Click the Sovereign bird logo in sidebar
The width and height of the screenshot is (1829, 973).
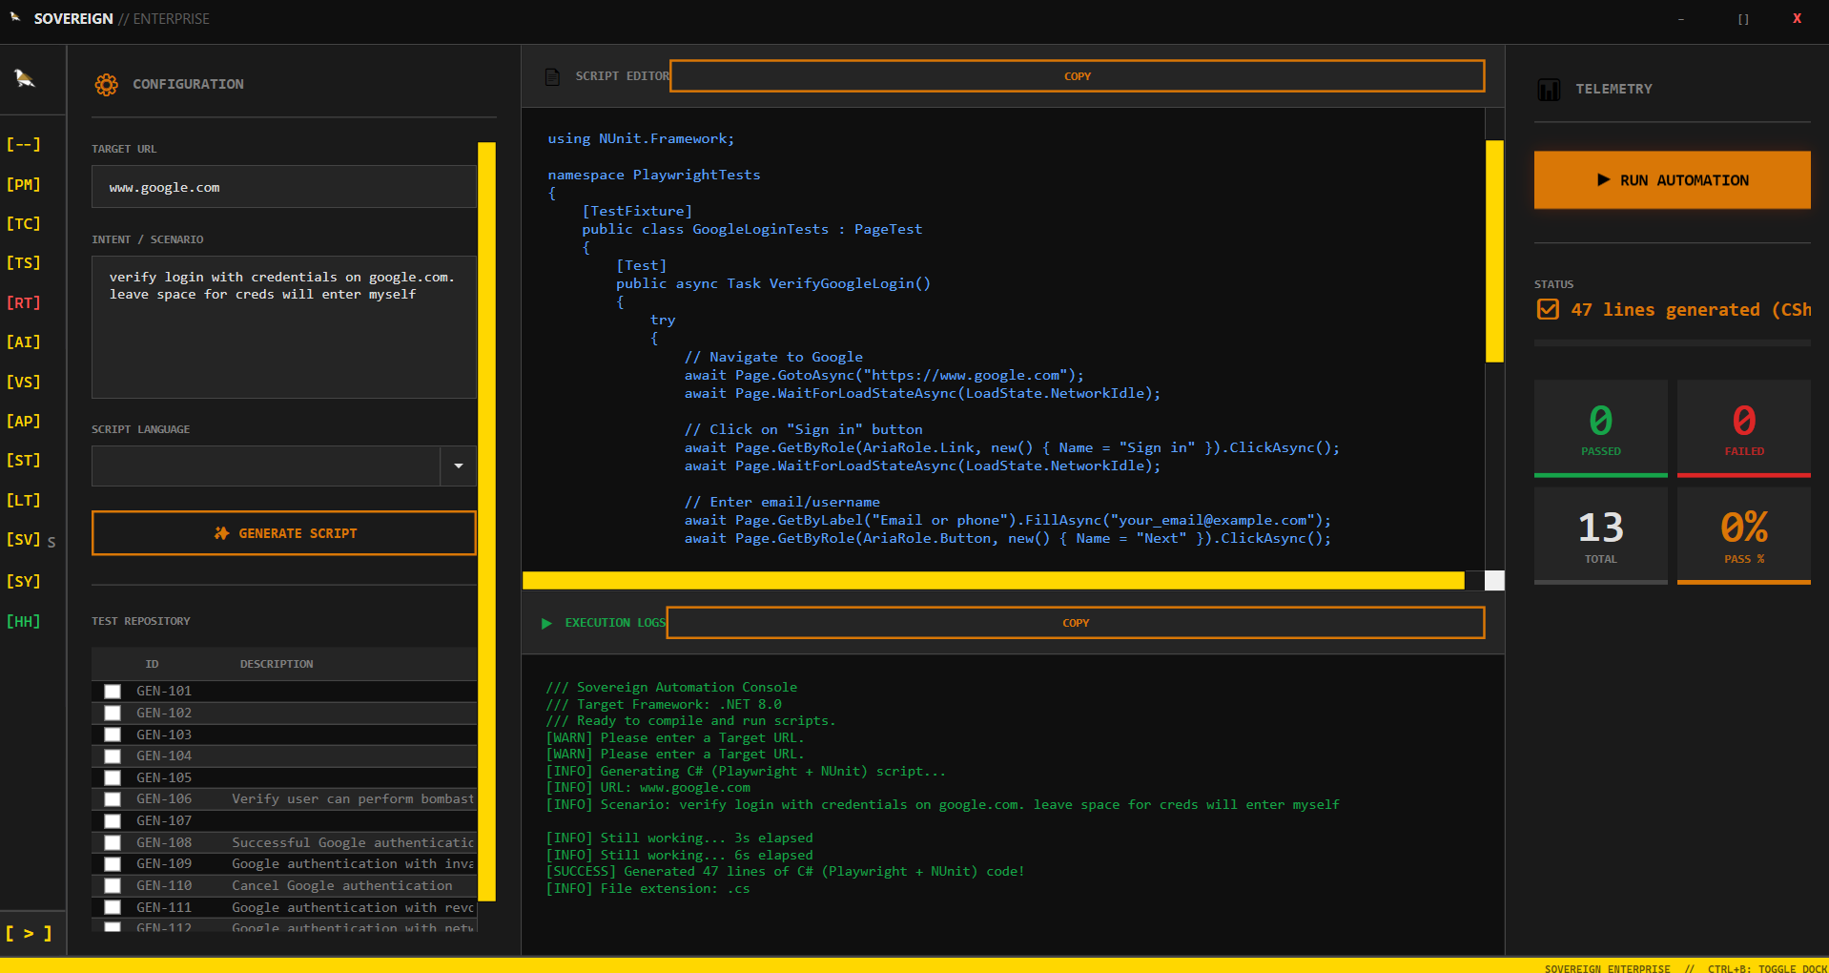[x=25, y=79]
